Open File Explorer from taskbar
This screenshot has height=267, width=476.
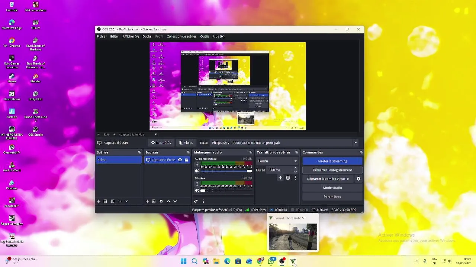click(216, 261)
